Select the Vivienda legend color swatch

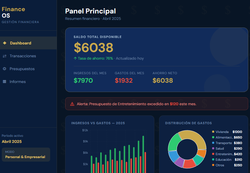click(x=213, y=132)
